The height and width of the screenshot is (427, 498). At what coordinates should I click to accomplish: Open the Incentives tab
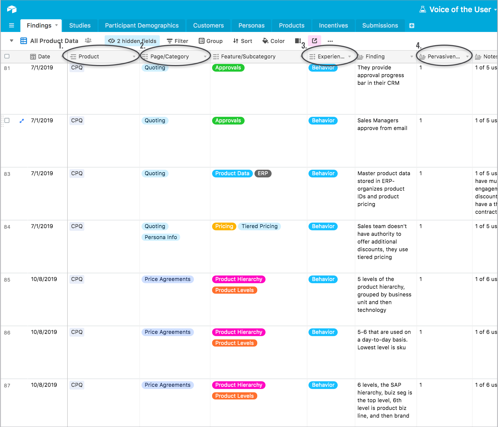334,26
